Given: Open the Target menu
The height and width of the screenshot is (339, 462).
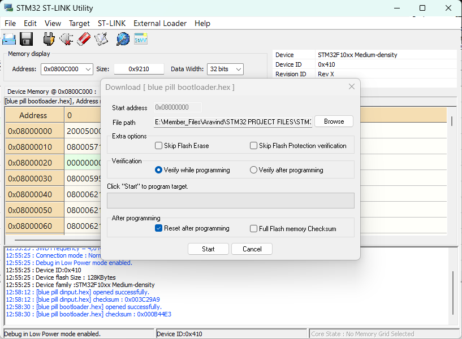Looking at the screenshot, I should tap(79, 23).
